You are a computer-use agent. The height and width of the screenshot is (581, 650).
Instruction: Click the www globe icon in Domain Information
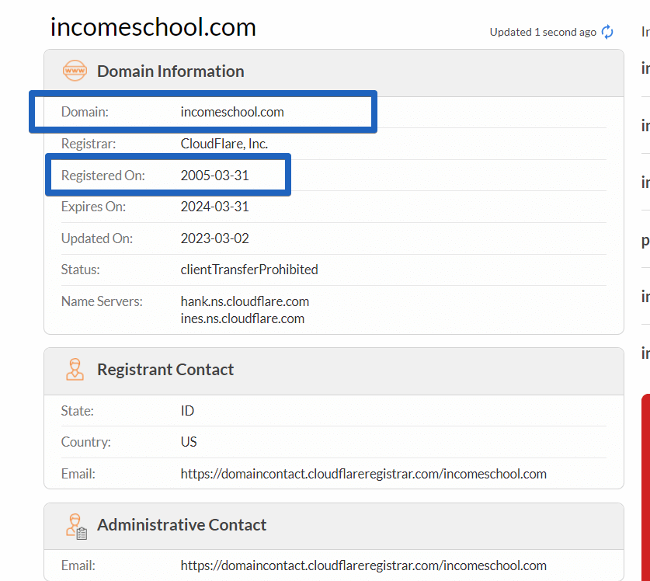click(75, 71)
